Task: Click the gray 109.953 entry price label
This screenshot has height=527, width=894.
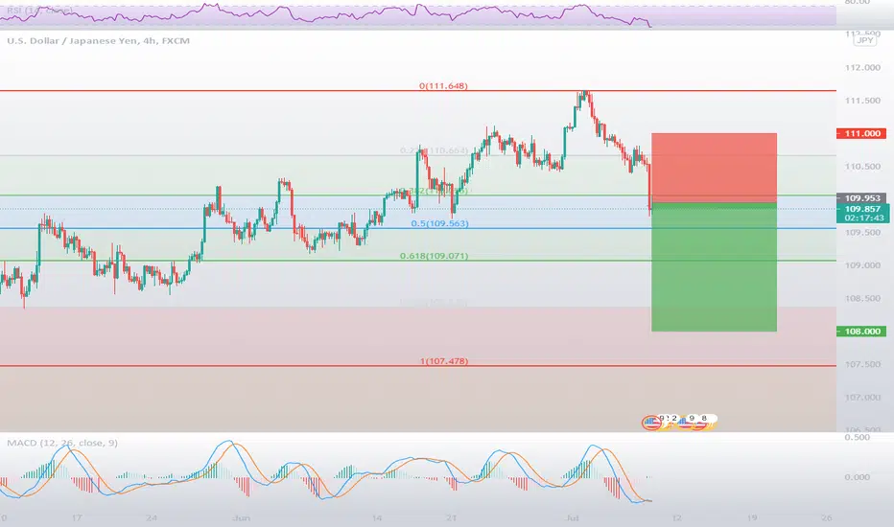Action: pos(861,198)
